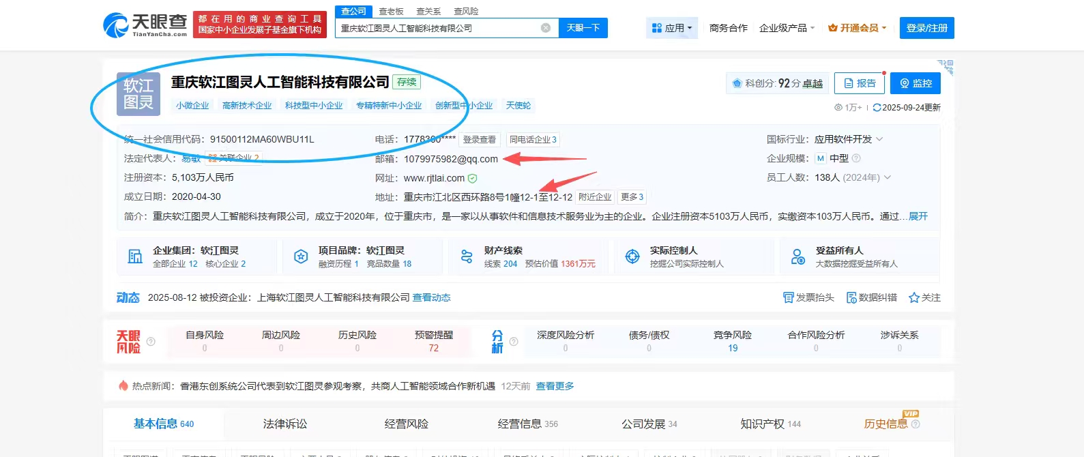Click 登录查看 to reveal phone

(x=480, y=139)
